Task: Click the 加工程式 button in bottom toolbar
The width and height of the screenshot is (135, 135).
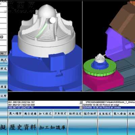Action: [45, 114]
